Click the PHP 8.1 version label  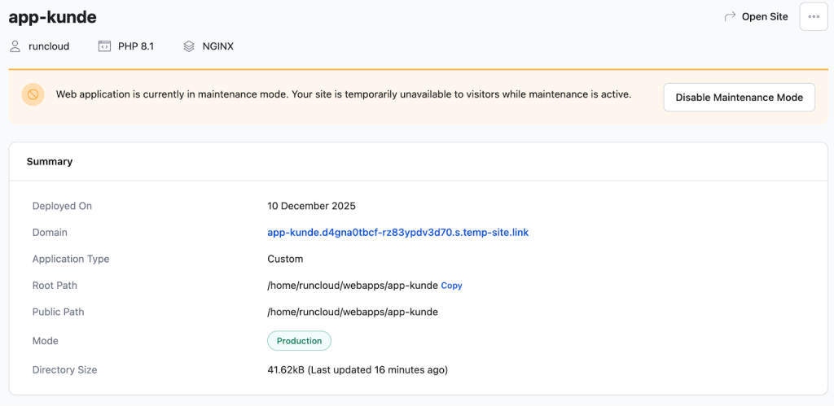point(136,46)
